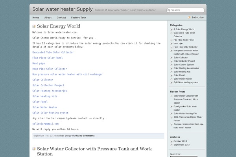Open recent post 300L Pressurized Solar Water Heater
Screen dimensions: 236x157
click(x=188, y=119)
